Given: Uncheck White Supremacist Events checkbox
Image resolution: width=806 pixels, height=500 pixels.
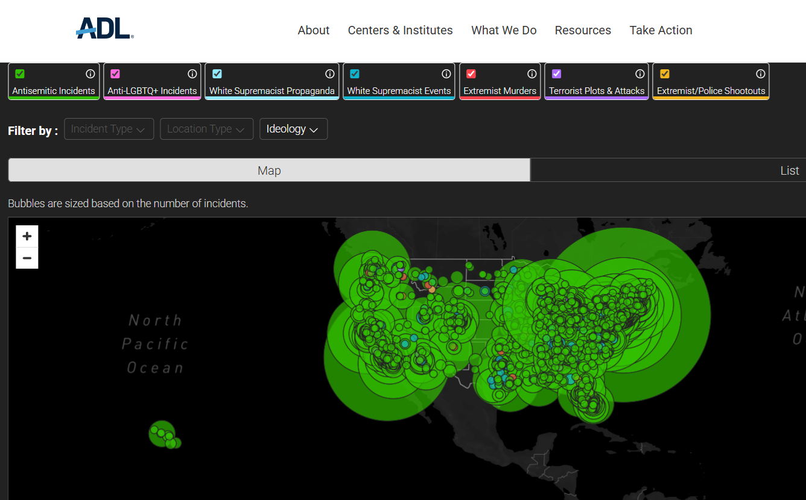Looking at the screenshot, I should coord(355,74).
